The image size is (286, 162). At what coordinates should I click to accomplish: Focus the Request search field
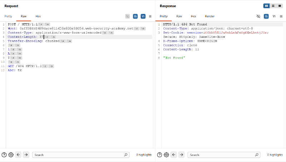(81, 155)
